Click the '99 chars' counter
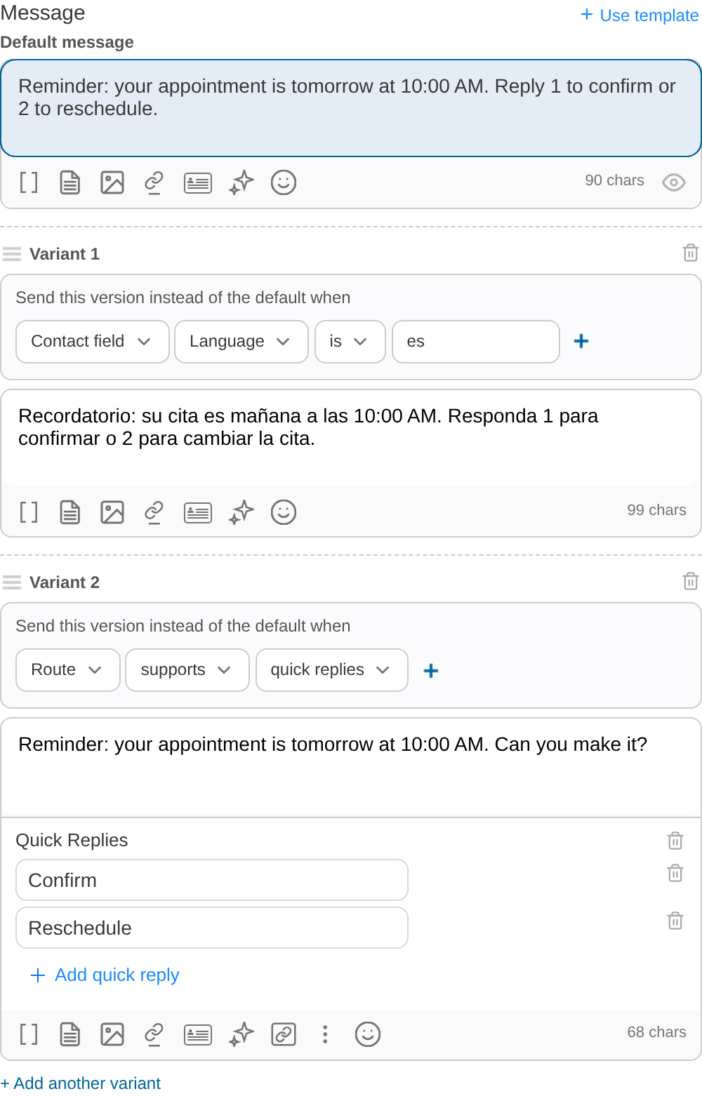 point(657,510)
